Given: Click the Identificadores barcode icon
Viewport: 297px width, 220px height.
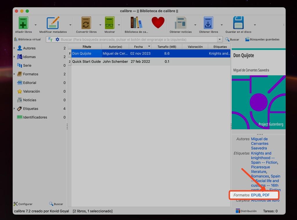Looking at the screenshot, I should coord(19,117).
